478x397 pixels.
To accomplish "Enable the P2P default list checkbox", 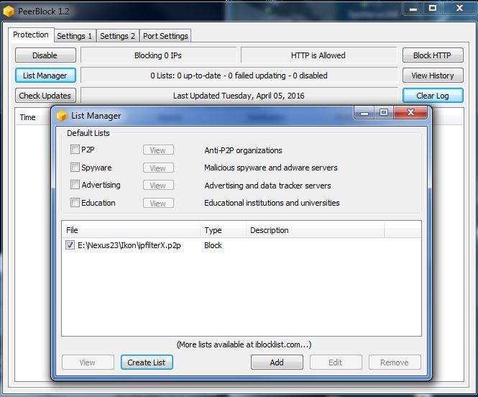I will [75, 150].
